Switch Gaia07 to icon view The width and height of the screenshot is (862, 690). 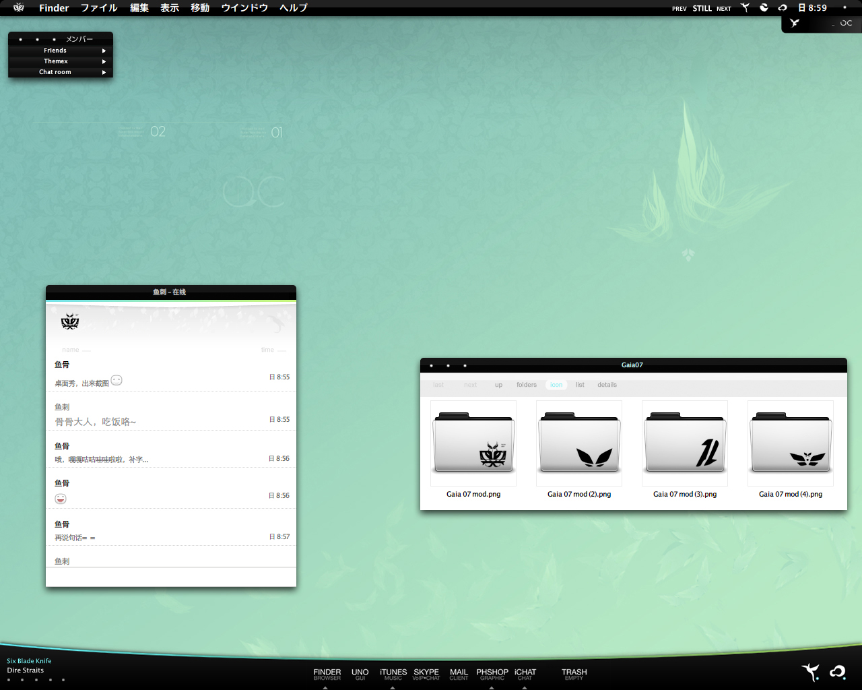pyautogui.click(x=556, y=385)
